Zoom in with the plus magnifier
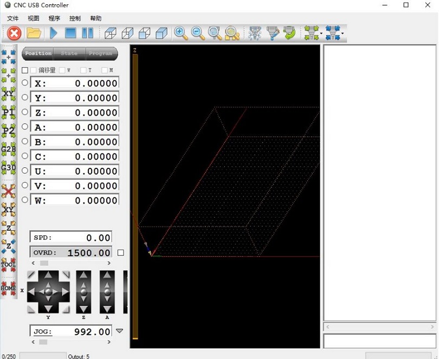 tap(180, 33)
